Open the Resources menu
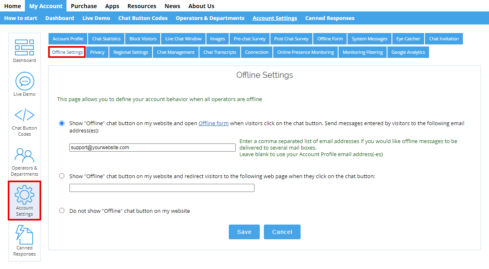The image size is (489, 269). point(142,6)
